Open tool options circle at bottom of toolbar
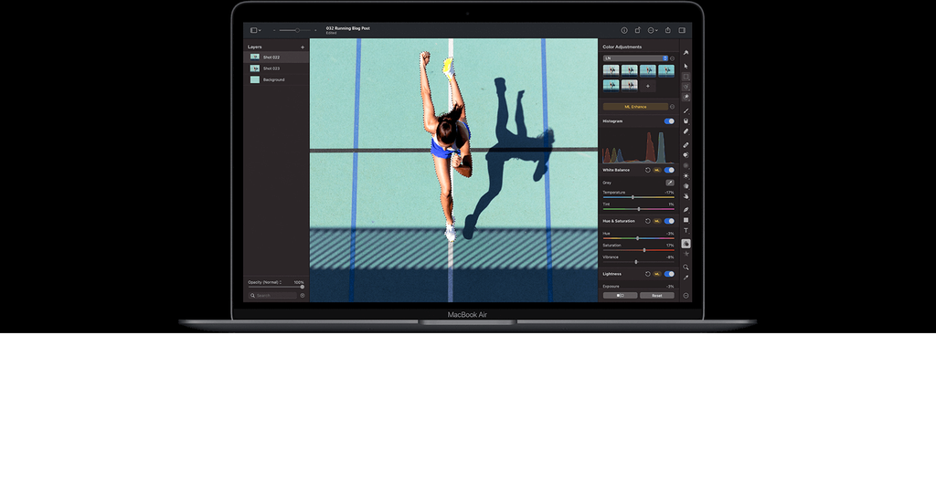The image size is (936, 482). (x=686, y=295)
